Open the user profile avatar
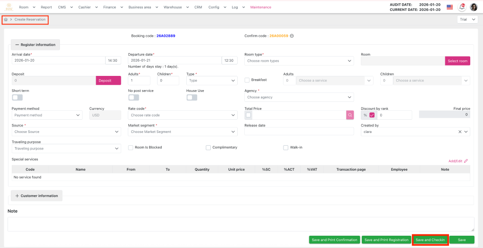Image resolution: width=483 pixels, height=248 pixels. point(474,7)
